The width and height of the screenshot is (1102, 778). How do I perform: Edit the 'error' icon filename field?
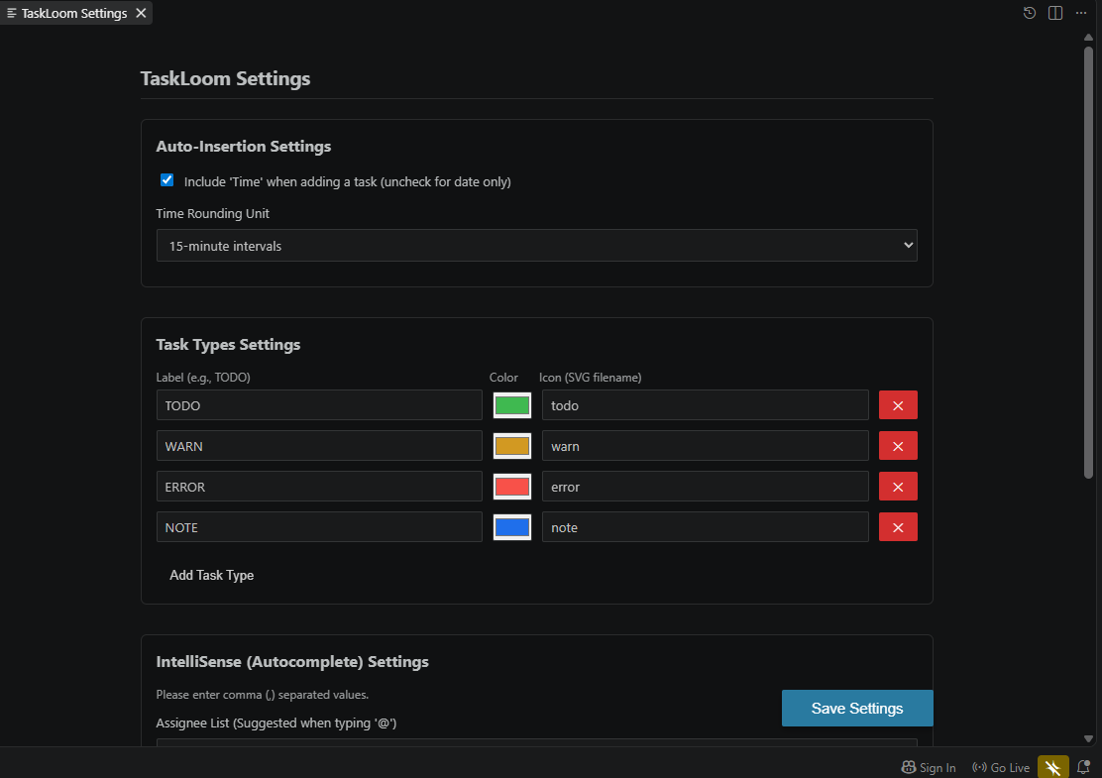[705, 487]
